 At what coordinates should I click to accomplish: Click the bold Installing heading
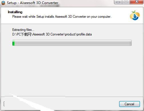pyautogui.click(x=15, y=12)
